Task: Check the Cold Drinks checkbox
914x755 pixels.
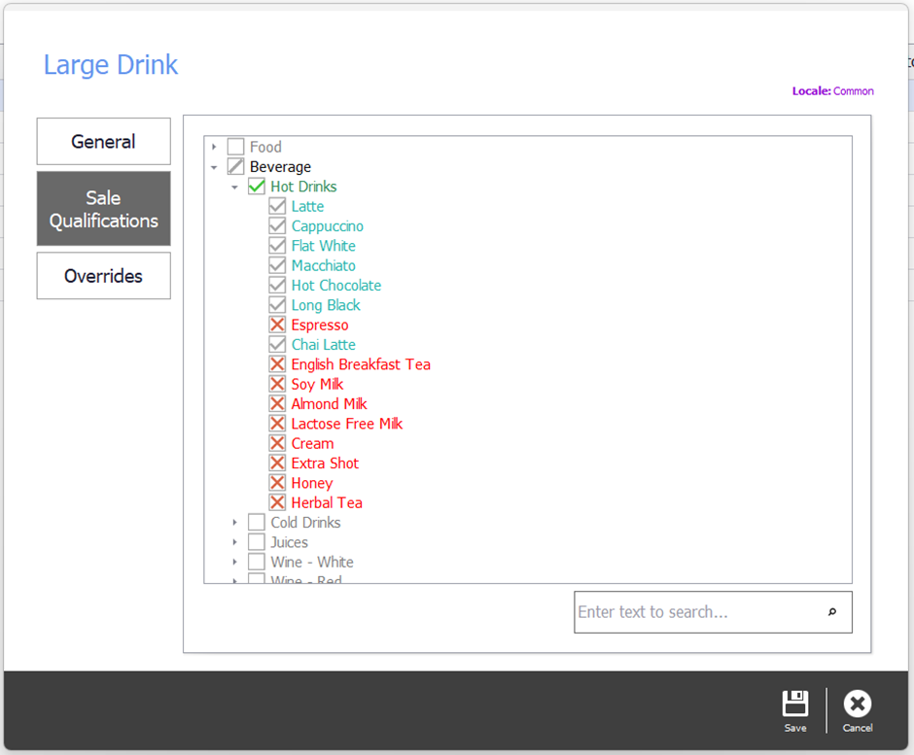Action: coord(257,523)
